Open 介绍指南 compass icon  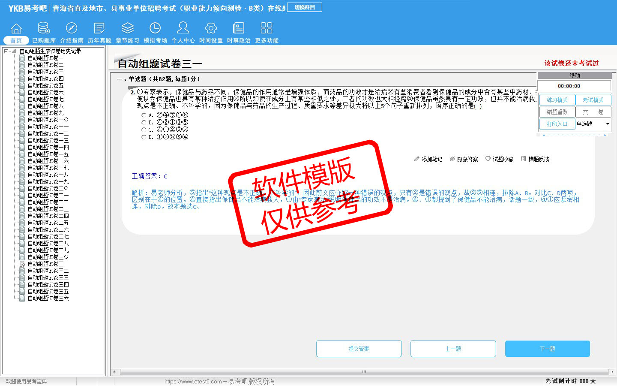click(72, 29)
